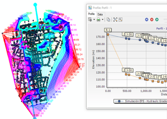
Task: Open the chart settings icon in Profile toolbar
Action: 90,20
